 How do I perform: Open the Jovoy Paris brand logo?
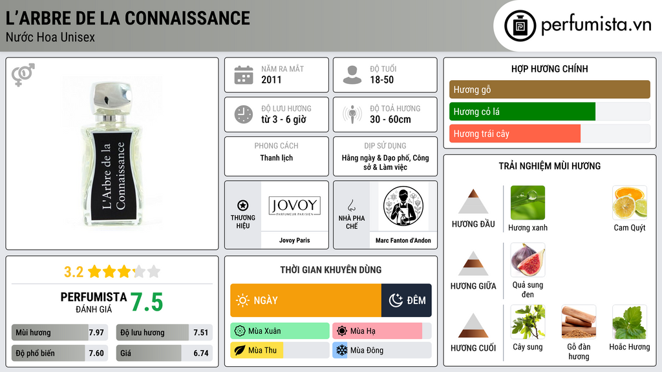[x=294, y=206]
